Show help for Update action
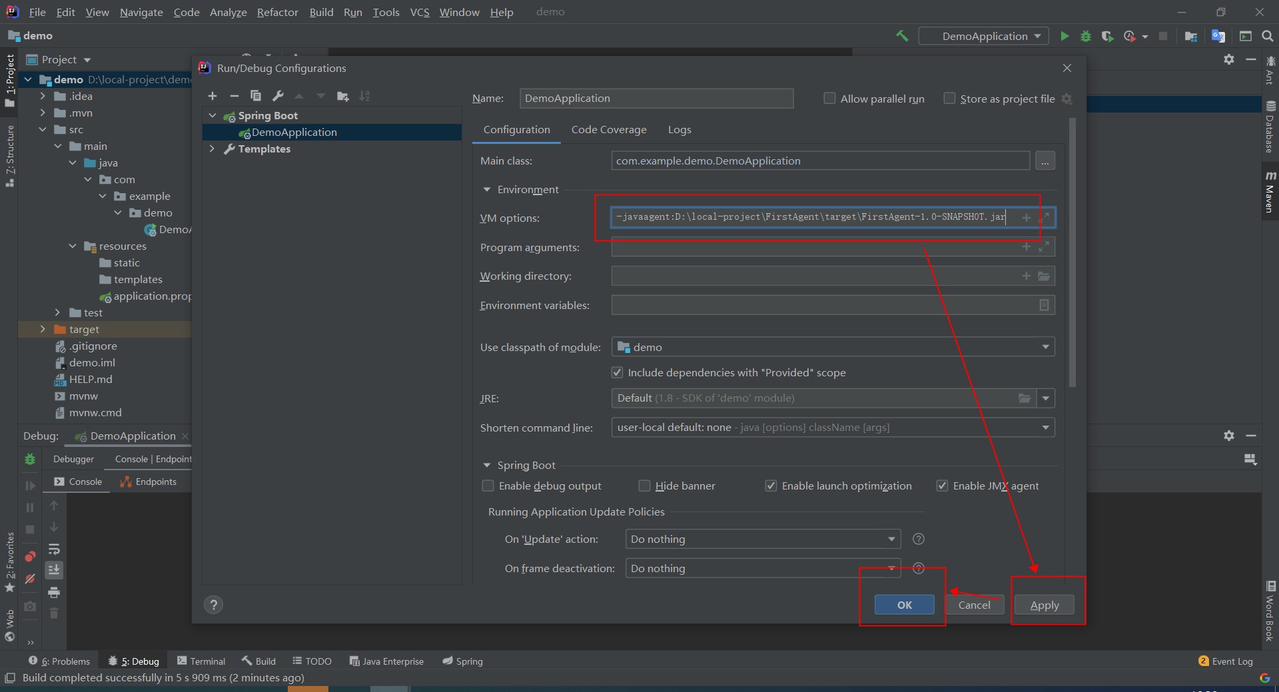This screenshot has height=692, width=1279. 919,539
